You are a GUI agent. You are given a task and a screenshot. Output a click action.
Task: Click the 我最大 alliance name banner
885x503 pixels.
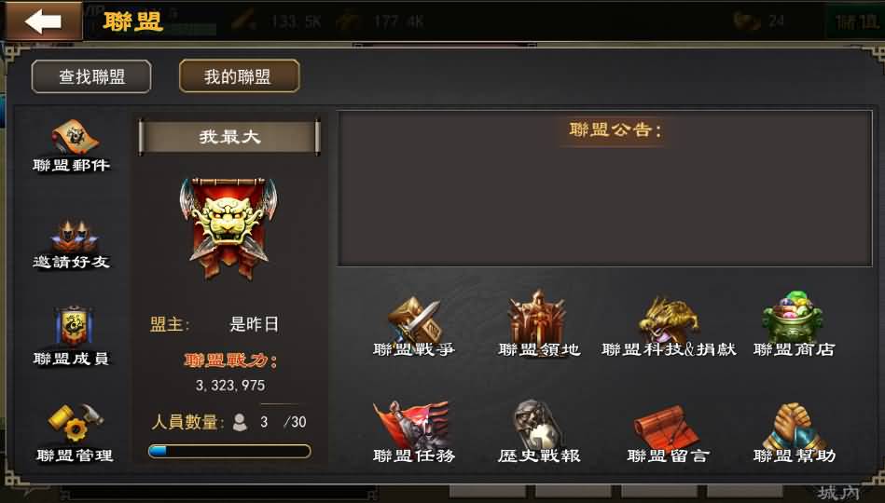(x=229, y=137)
